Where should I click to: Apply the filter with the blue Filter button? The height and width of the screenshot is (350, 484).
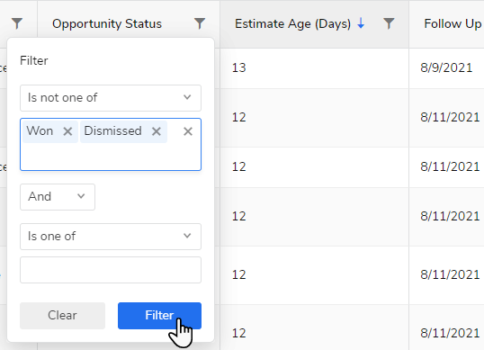point(159,316)
